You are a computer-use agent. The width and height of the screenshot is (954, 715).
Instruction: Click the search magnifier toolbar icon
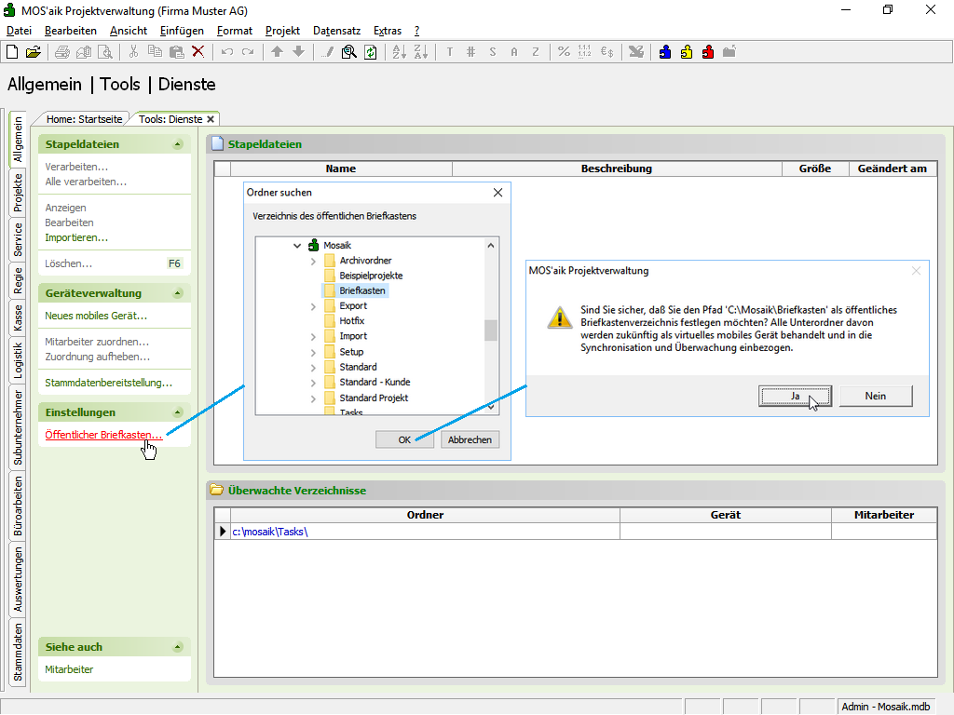tap(349, 52)
